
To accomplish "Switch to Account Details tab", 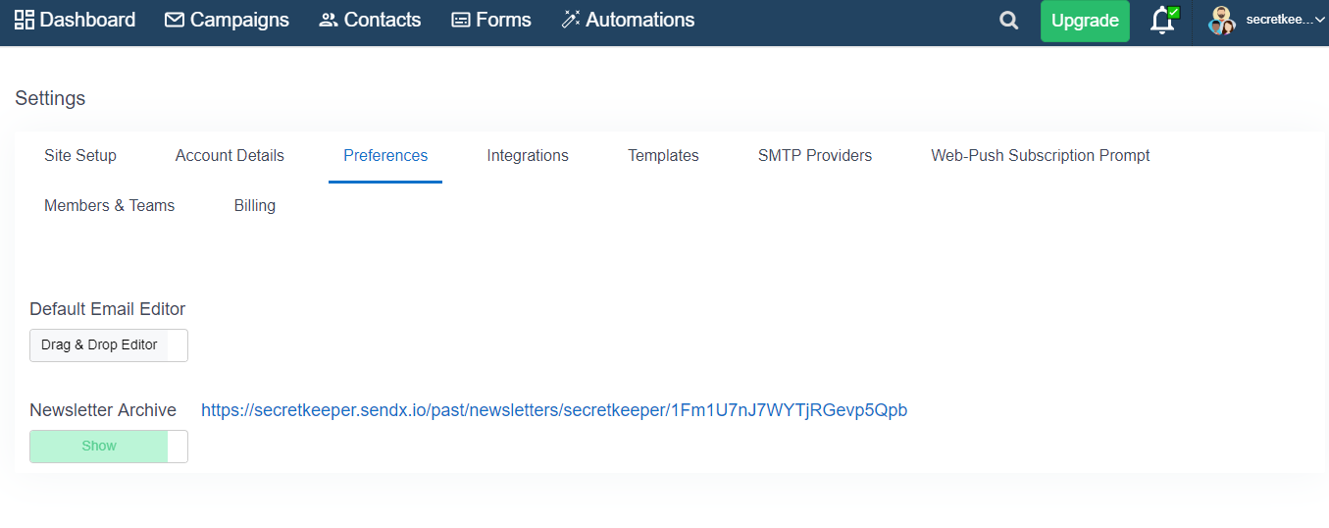I will coord(230,156).
